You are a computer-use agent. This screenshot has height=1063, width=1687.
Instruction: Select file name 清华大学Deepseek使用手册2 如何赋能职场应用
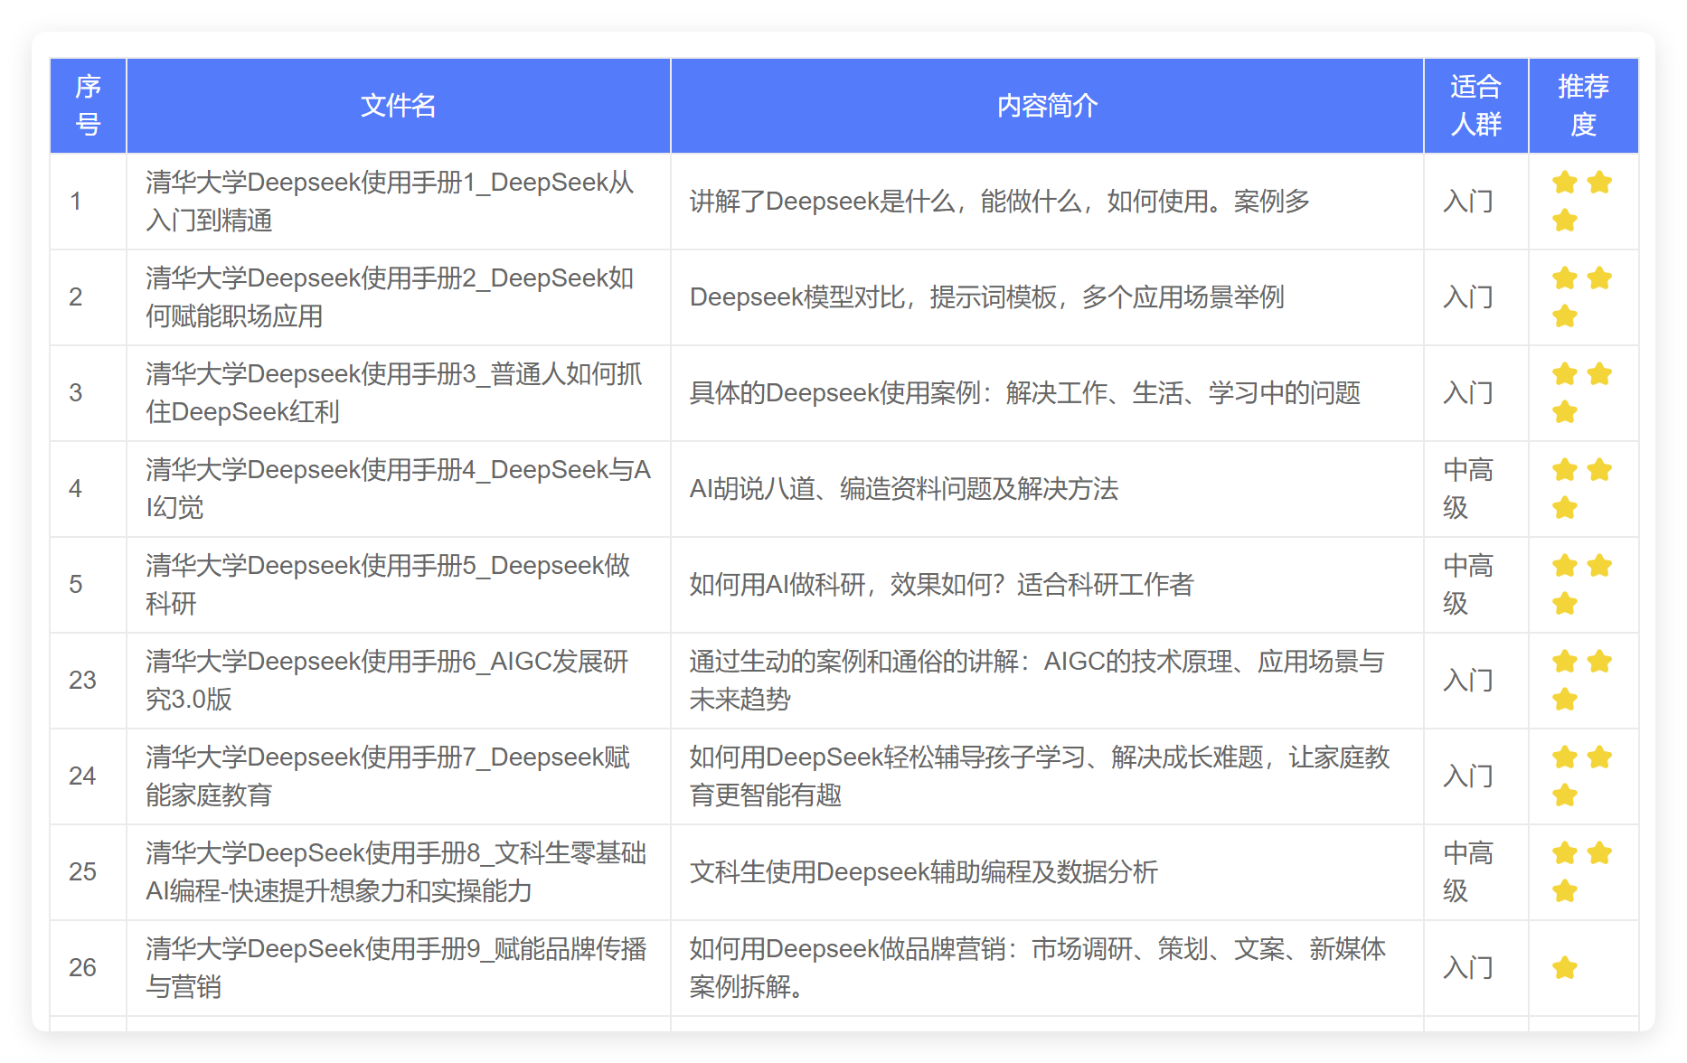[x=391, y=297]
